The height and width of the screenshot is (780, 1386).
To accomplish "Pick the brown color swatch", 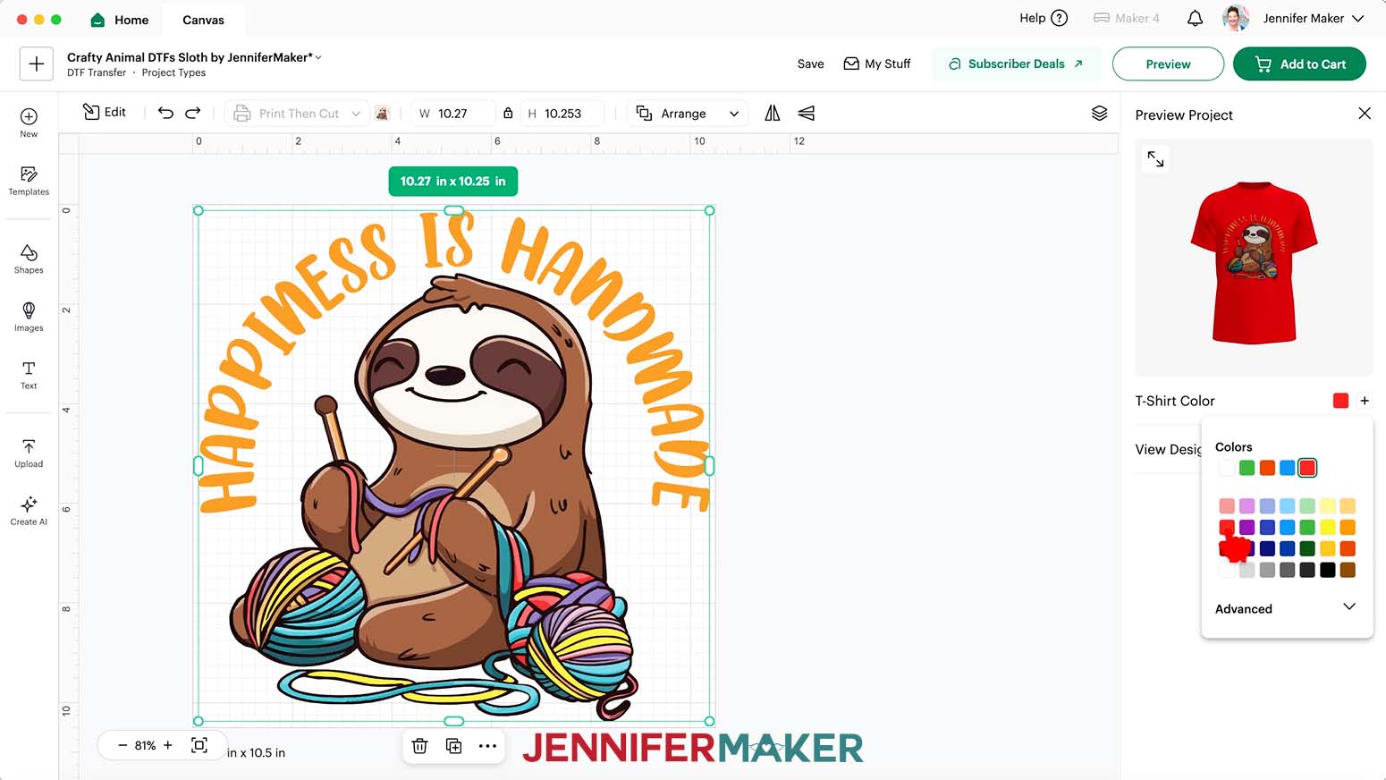I will (x=1348, y=570).
